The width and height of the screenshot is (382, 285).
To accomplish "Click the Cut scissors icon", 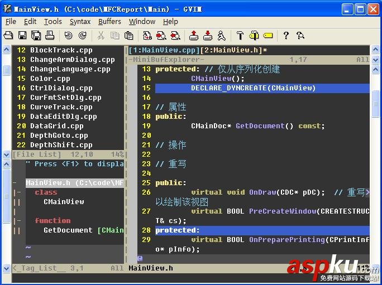I will pos(101,36).
